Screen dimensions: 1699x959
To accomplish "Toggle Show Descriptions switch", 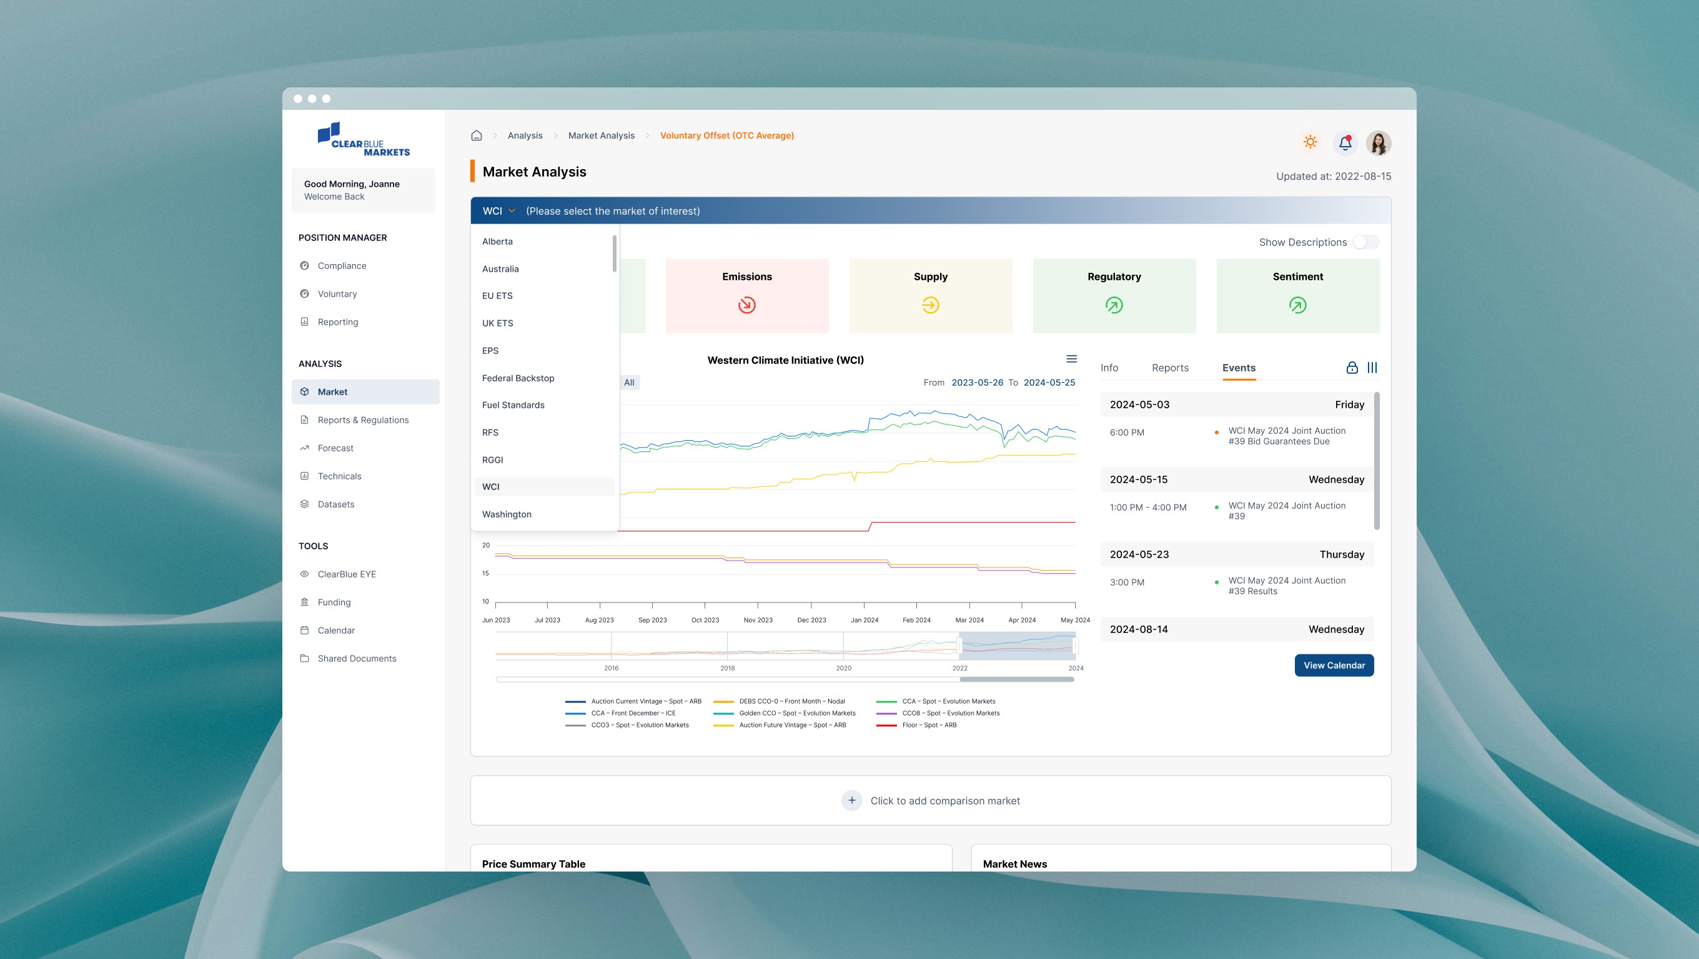I will tap(1365, 242).
